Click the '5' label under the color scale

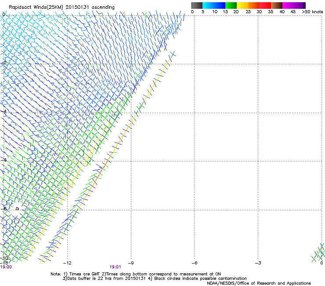[x=203, y=12]
